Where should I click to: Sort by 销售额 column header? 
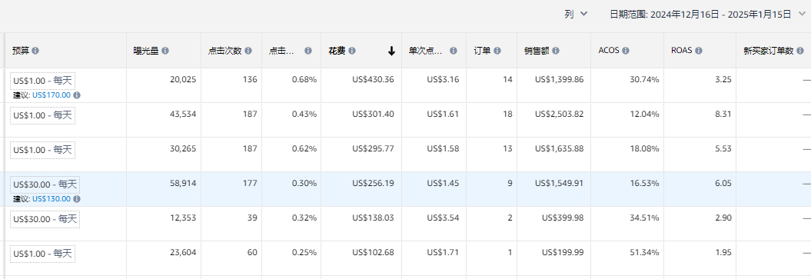[537, 51]
